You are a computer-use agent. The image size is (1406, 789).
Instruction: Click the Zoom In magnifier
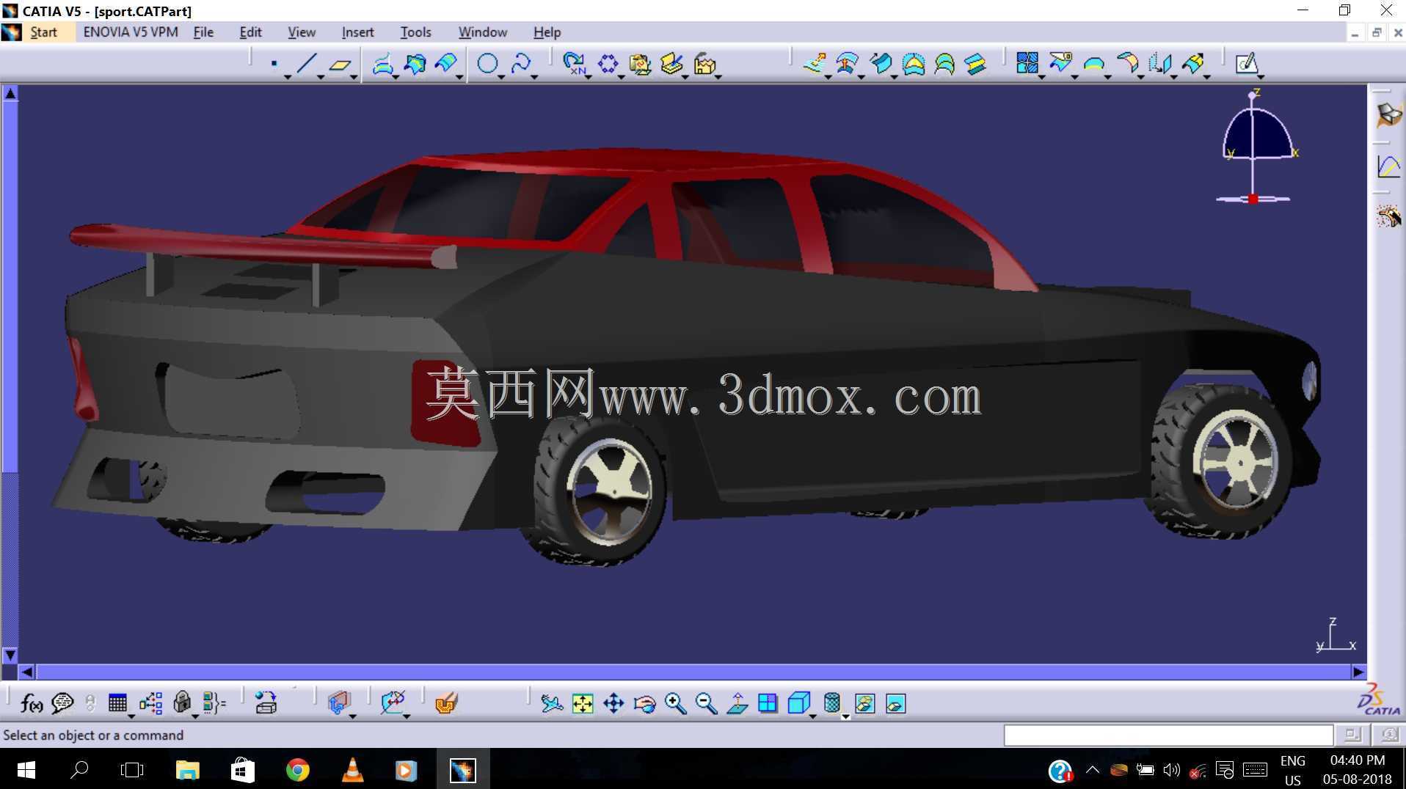point(675,704)
